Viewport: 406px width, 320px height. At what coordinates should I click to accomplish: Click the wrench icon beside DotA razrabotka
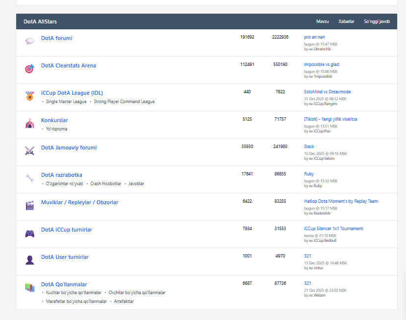click(x=30, y=178)
